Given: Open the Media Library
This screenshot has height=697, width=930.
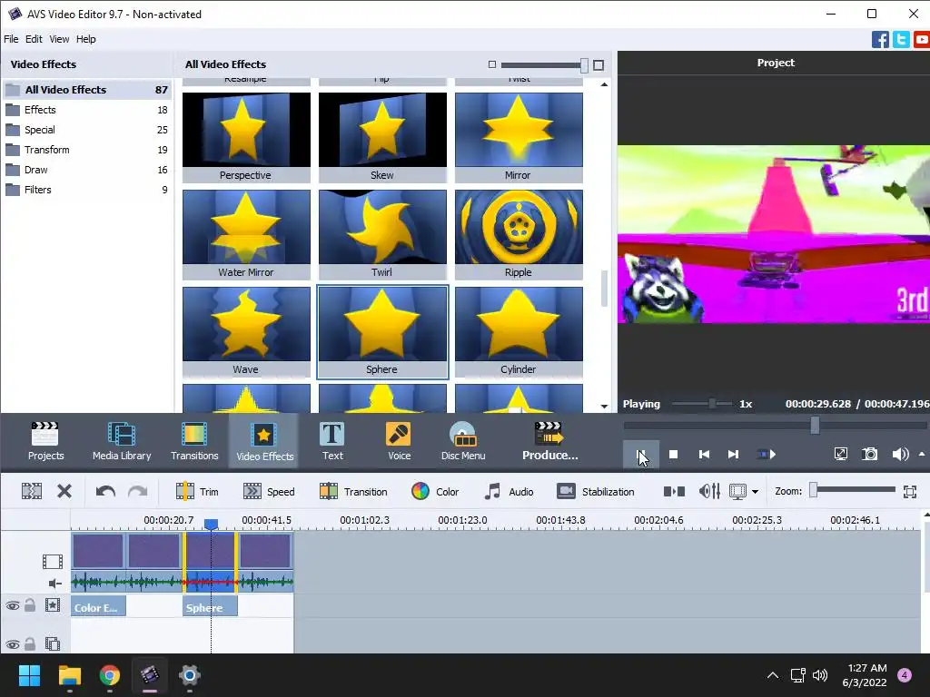Looking at the screenshot, I should [122, 440].
